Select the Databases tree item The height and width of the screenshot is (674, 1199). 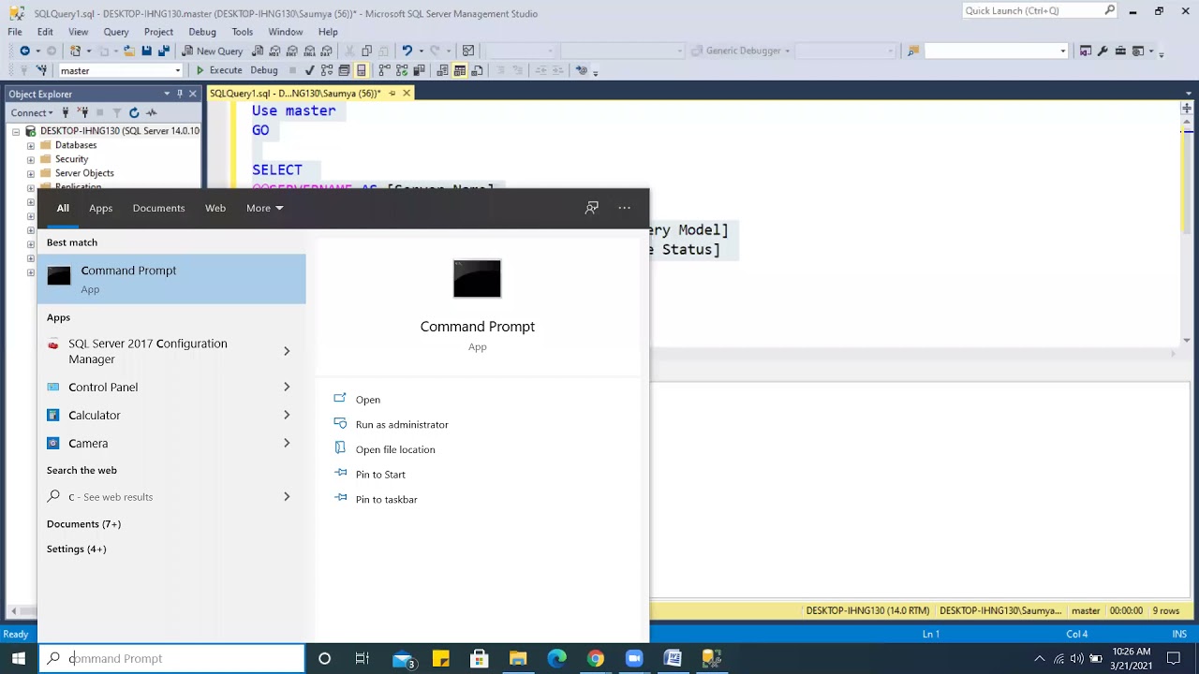click(x=76, y=145)
